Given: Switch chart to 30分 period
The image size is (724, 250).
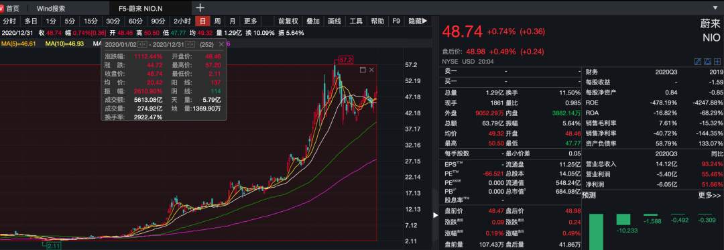Looking at the screenshot, I should 113,21.
